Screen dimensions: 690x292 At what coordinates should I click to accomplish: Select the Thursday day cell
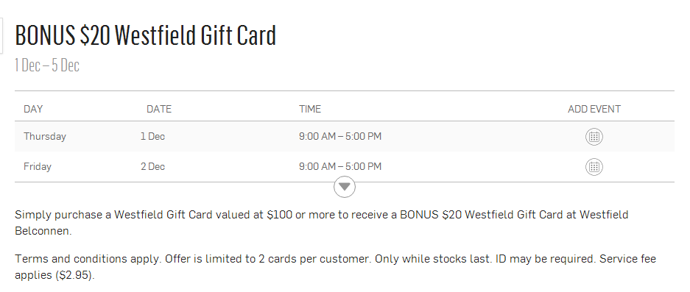click(x=45, y=136)
